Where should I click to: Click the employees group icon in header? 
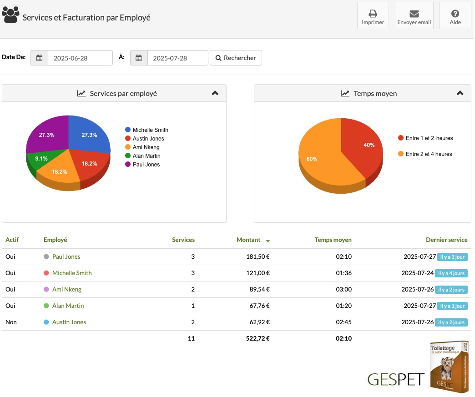(10, 15)
